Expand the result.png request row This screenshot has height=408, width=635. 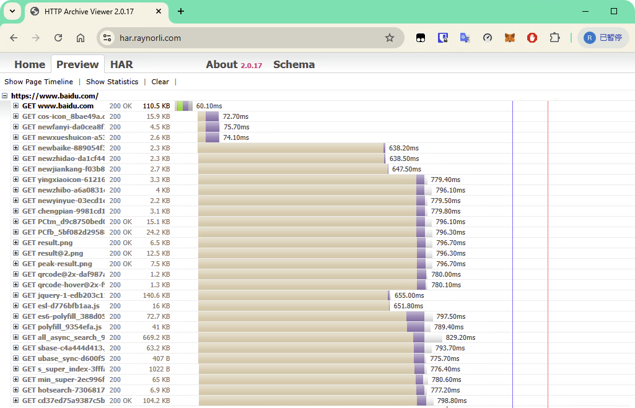click(x=15, y=243)
